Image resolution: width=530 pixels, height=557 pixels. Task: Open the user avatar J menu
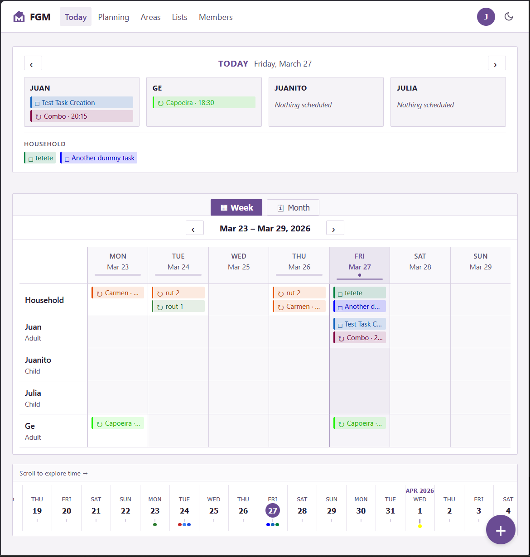coord(486,17)
